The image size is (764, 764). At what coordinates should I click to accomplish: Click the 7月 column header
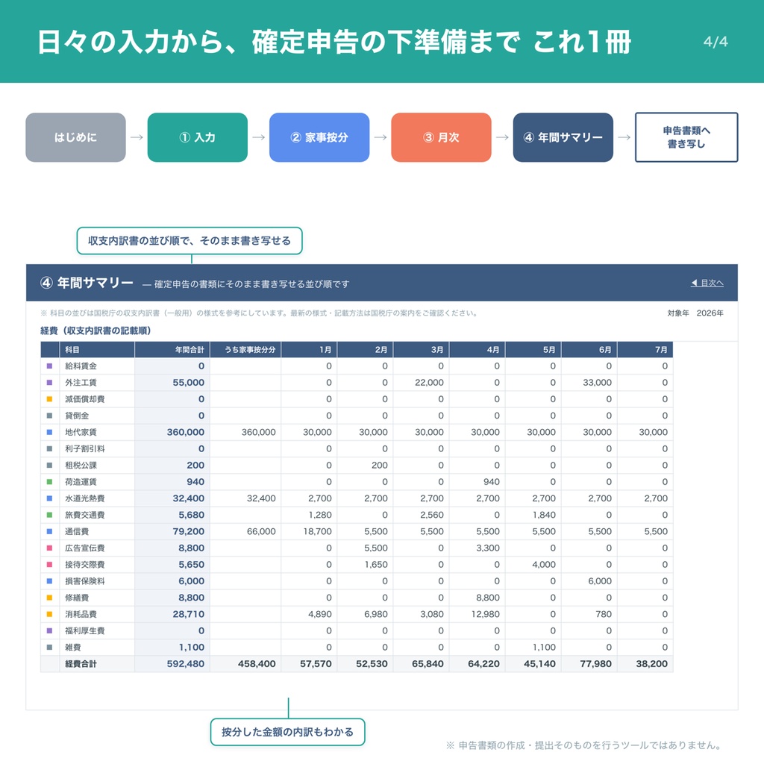click(645, 350)
